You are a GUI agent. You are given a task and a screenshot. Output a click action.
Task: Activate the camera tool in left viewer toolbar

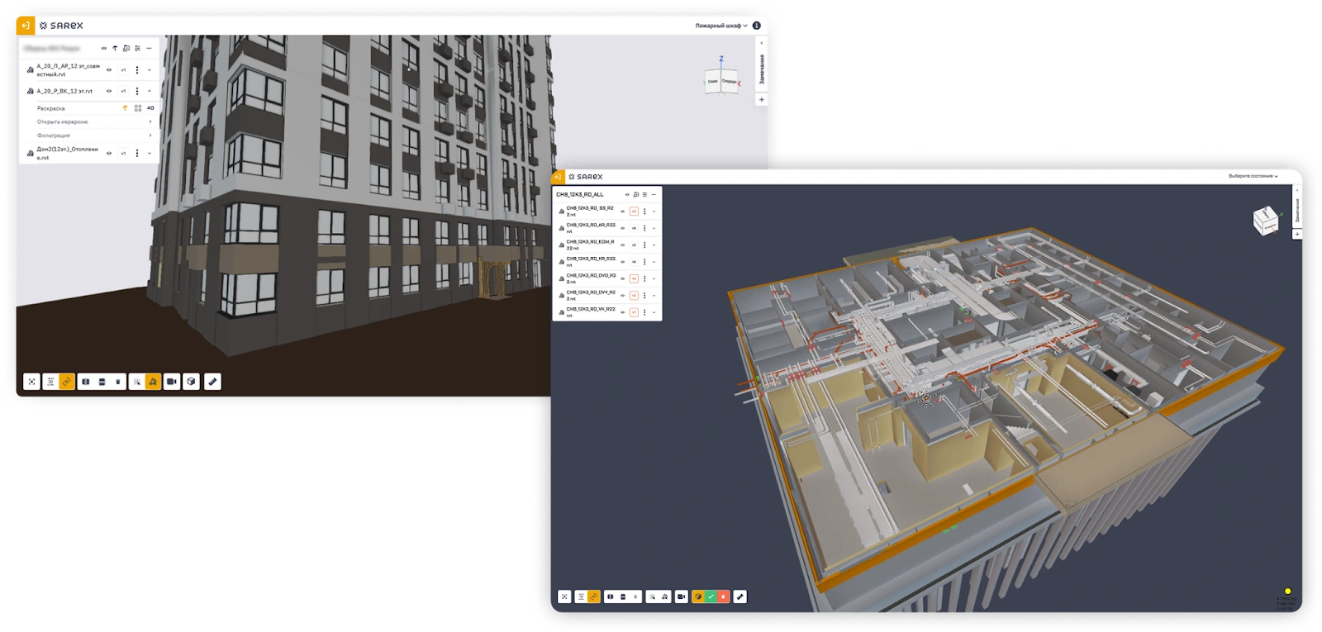[172, 382]
